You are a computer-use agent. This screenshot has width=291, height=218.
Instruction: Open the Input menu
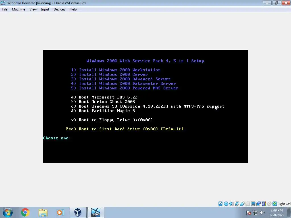coord(45,9)
